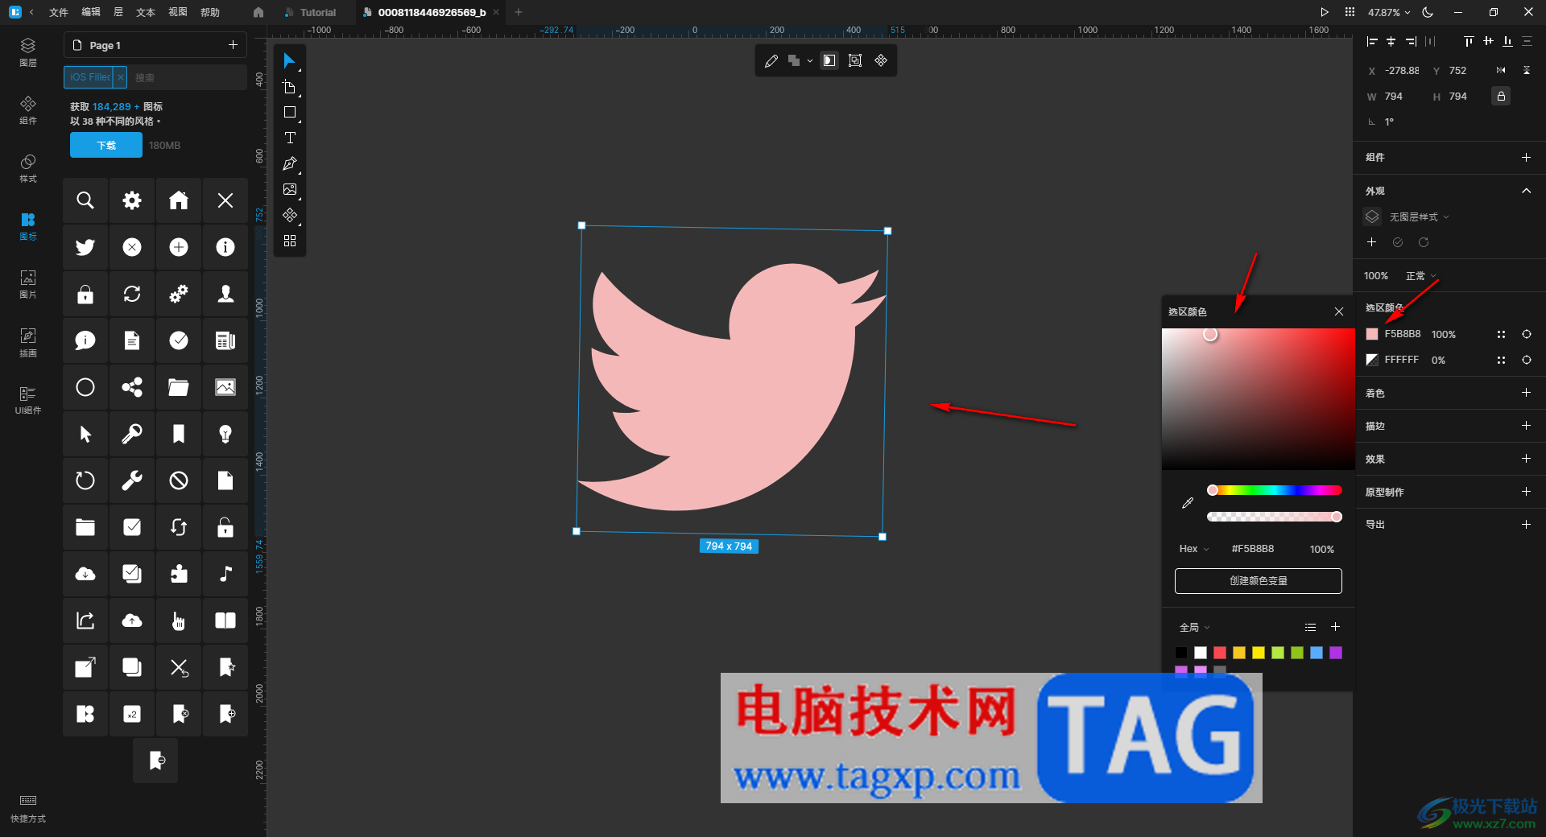Click the W width field showing 794
This screenshot has height=837, width=1546.
1394,97
